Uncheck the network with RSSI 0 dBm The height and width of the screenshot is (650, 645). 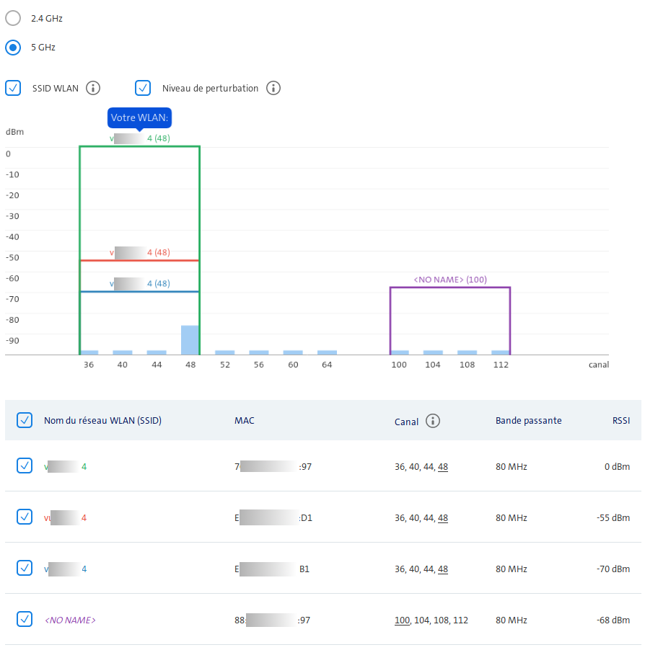24,466
